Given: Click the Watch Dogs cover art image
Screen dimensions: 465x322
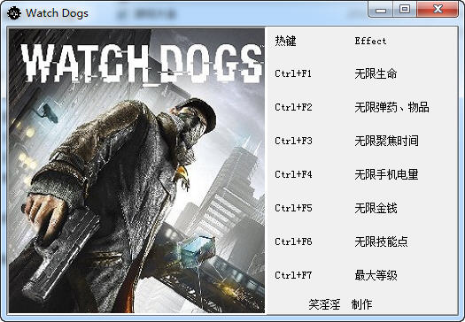Looking at the screenshot, I should [x=136, y=171].
